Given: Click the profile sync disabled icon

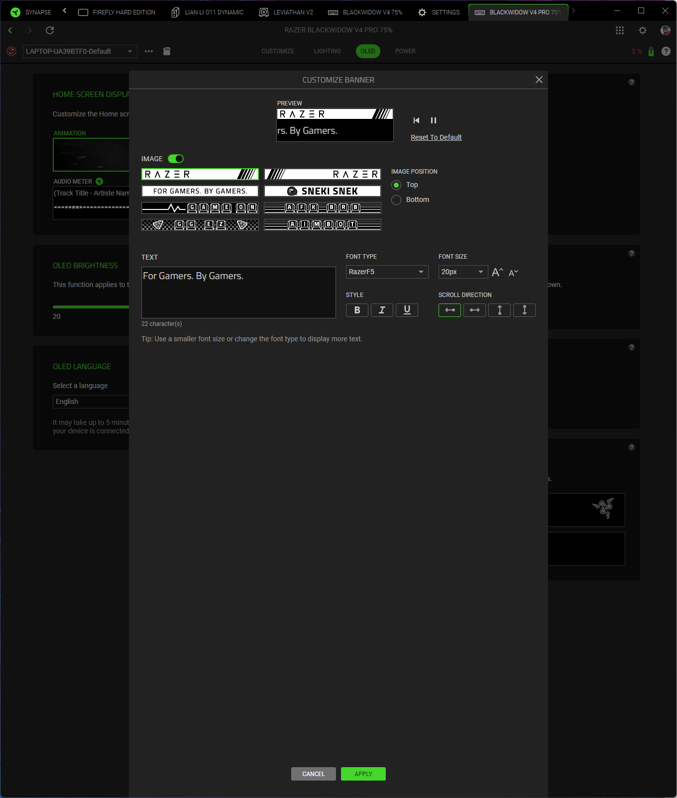Looking at the screenshot, I should coord(11,51).
